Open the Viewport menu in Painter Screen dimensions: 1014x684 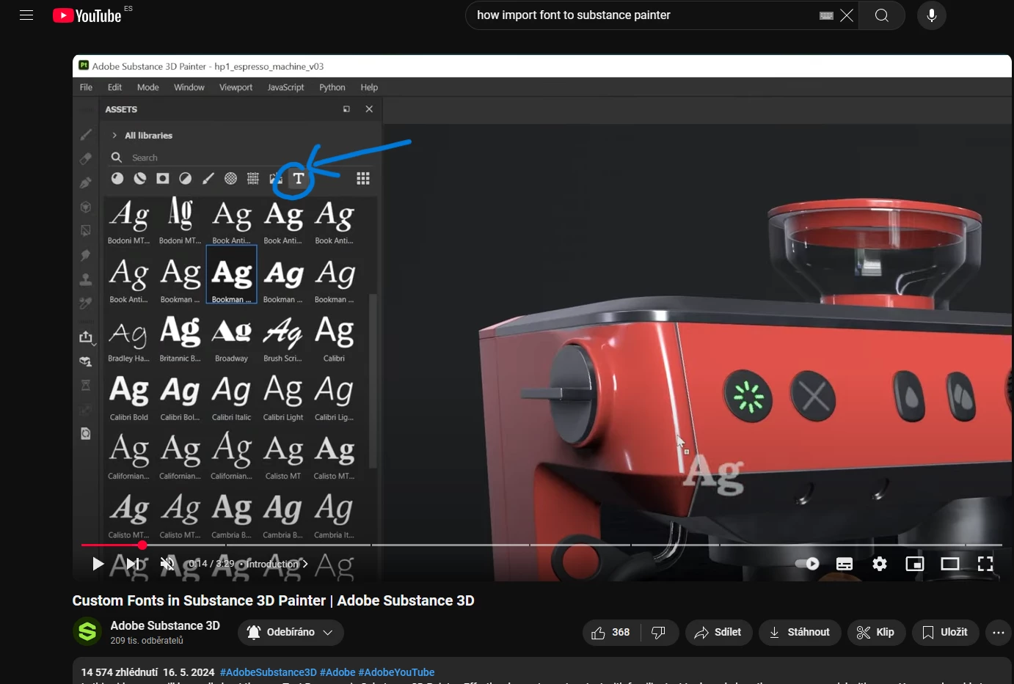point(236,87)
